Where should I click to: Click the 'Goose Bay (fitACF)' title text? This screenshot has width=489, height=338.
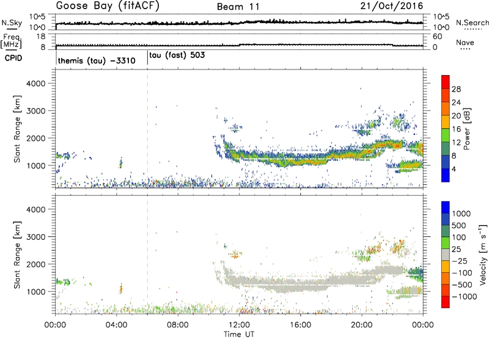click(x=108, y=6)
